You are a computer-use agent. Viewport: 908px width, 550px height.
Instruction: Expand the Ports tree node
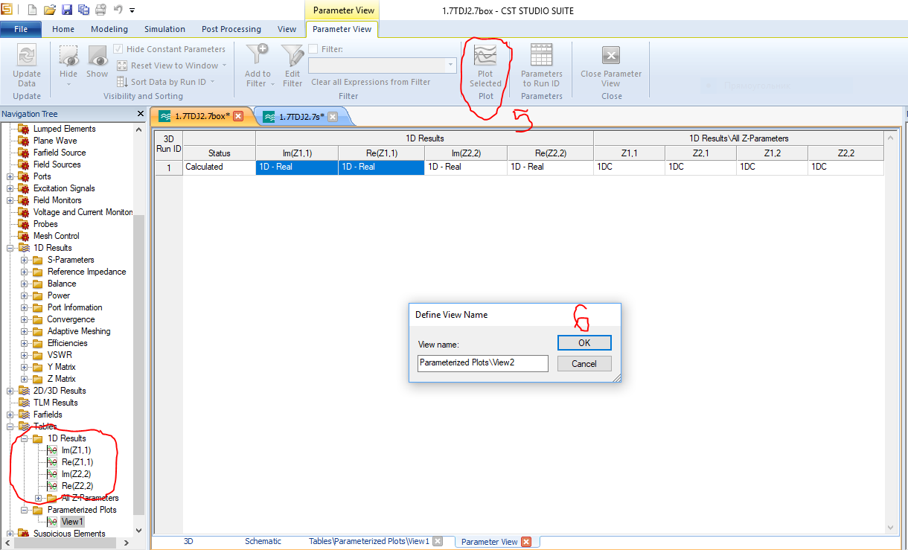[x=10, y=176]
